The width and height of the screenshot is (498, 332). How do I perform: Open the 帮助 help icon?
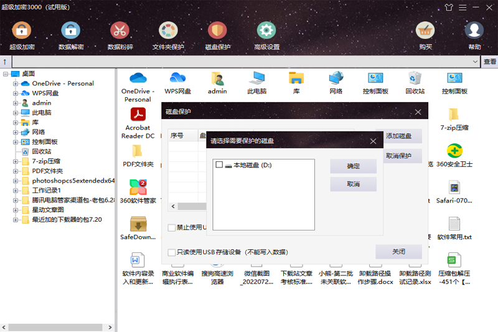[x=474, y=36]
